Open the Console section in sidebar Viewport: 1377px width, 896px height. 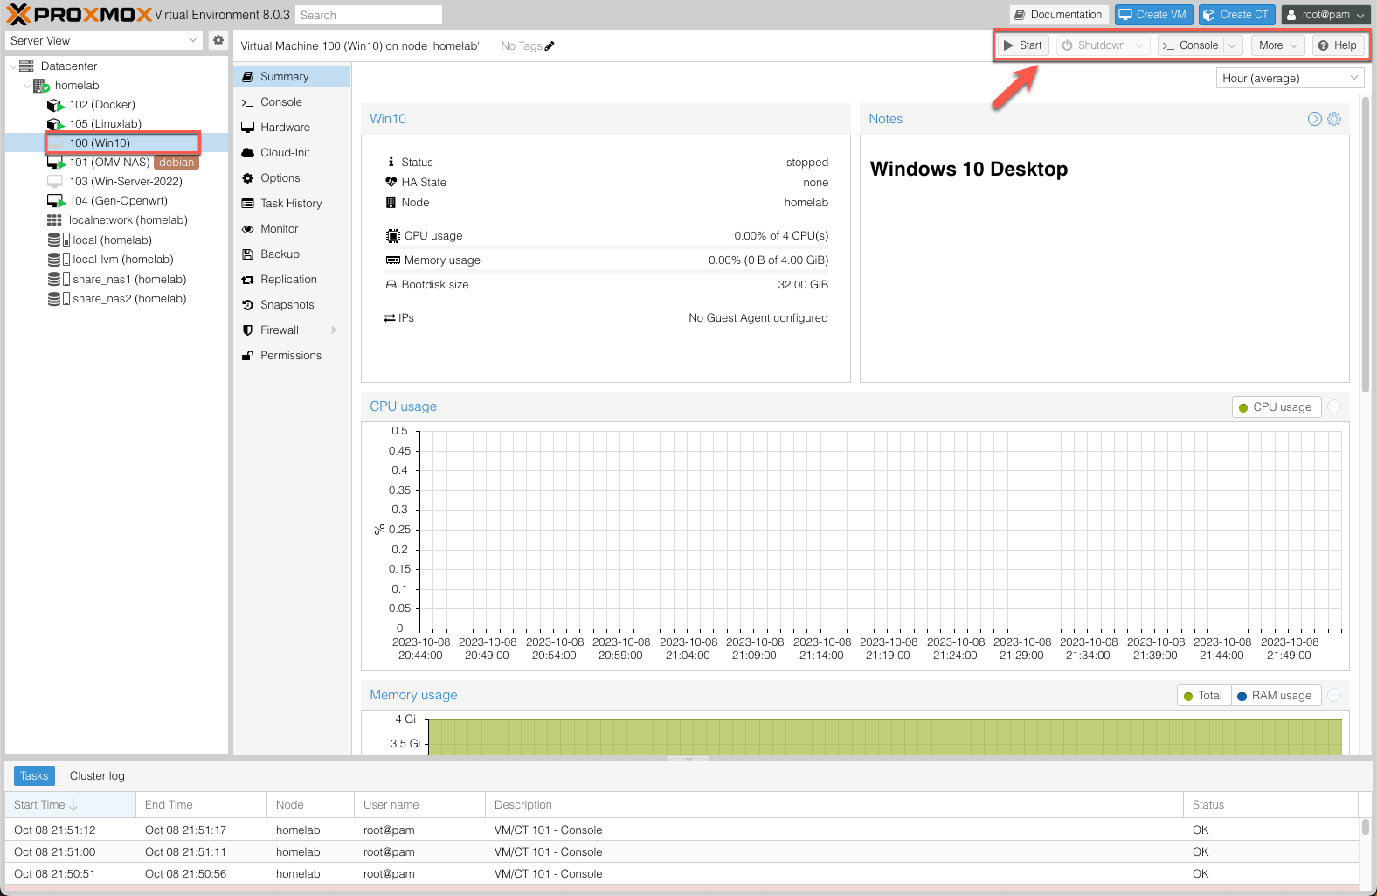(292, 102)
